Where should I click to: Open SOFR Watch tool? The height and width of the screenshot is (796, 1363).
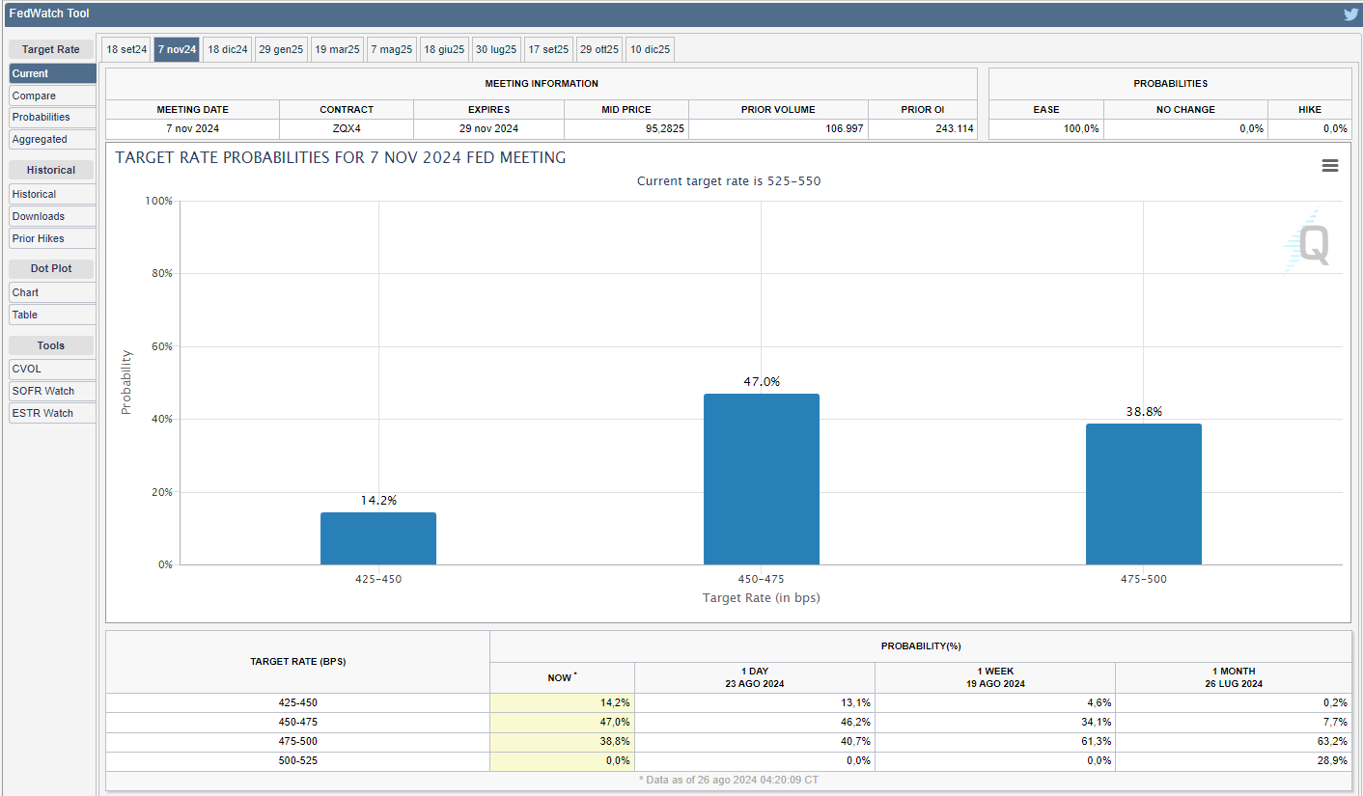[x=52, y=391]
